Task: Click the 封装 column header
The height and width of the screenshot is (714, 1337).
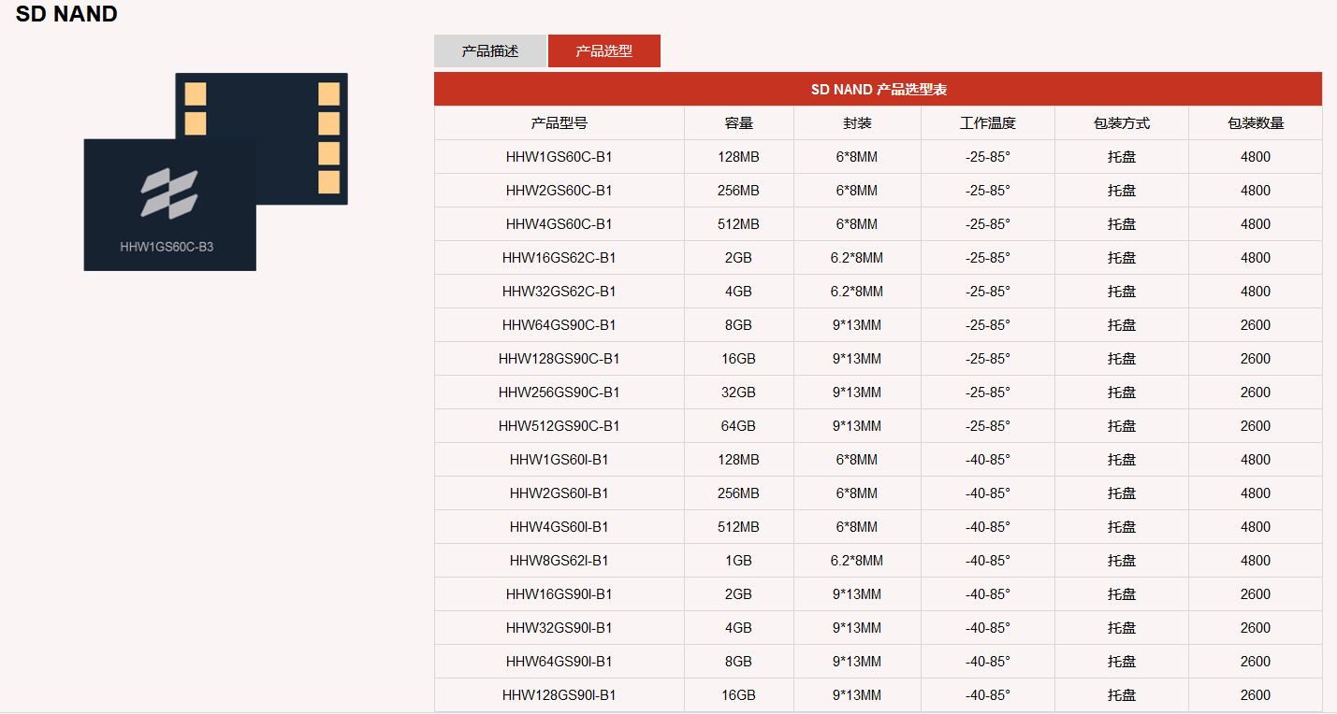Action: tap(857, 123)
